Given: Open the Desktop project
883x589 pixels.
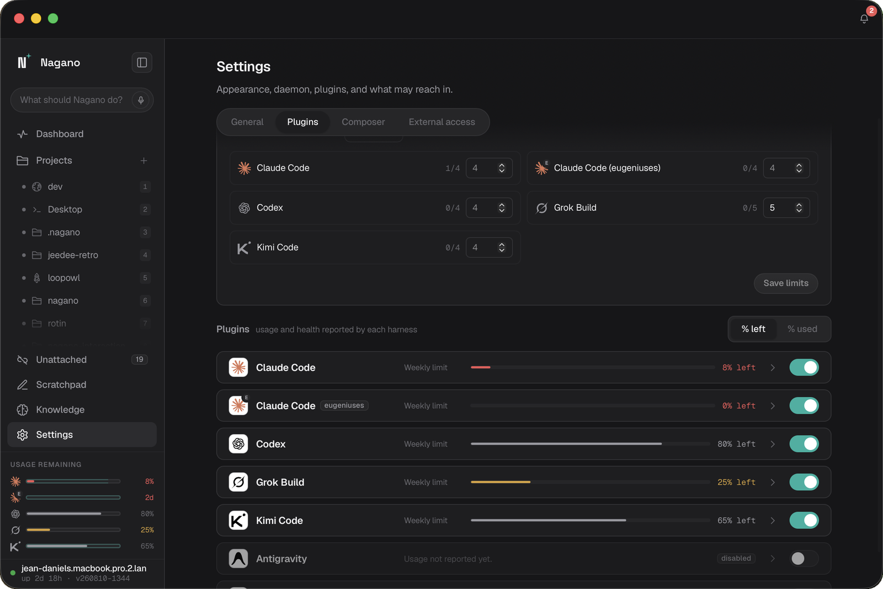Looking at the screenshot, I should [82, 209].
